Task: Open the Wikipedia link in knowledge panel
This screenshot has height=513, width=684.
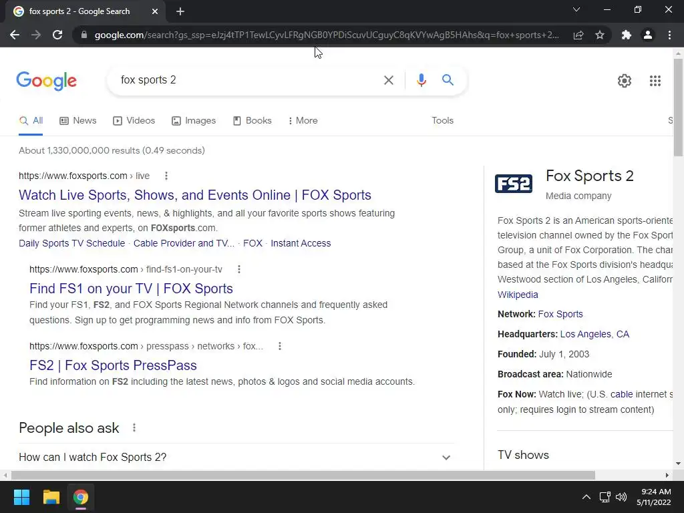Action: [x=518, y=295]
